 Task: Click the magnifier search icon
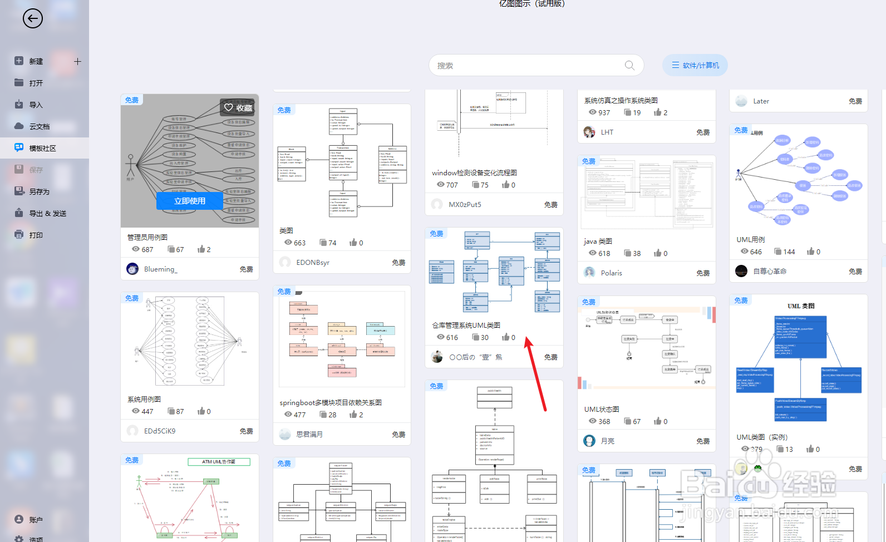629,65
